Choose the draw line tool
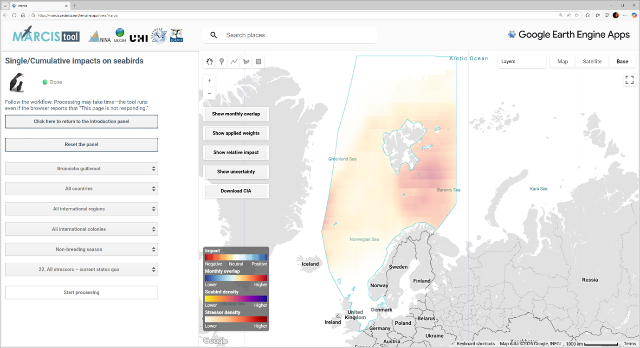 pyautogui.click(x=234, y=62)
